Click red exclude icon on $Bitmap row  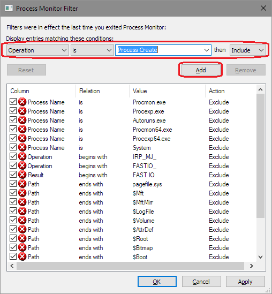pos(22,248)
